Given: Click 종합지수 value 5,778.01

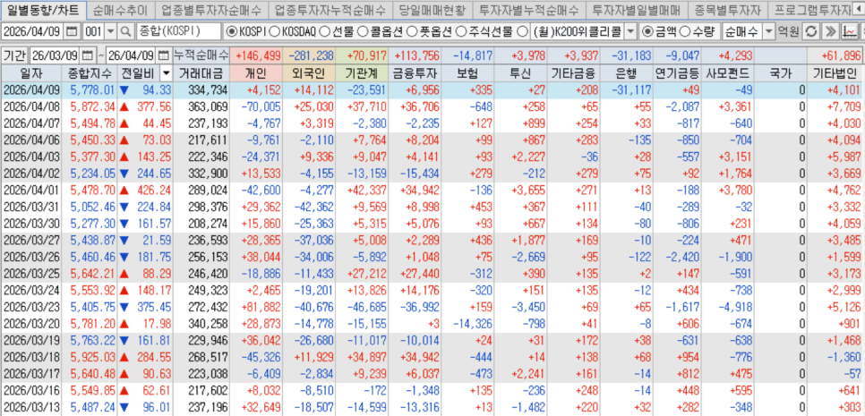Looking at the screenshot, I should tap(92, 89).
